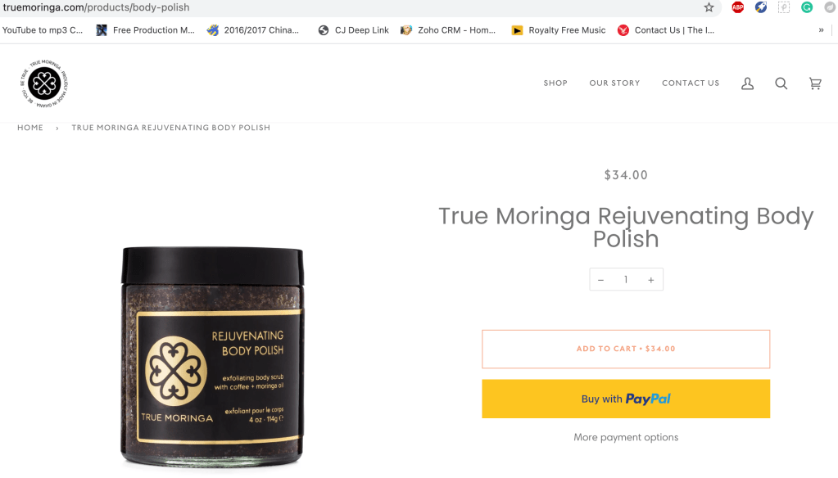Bookmark page with the star icon
This screenshot has width=838, height=478.
pos(709,7)
